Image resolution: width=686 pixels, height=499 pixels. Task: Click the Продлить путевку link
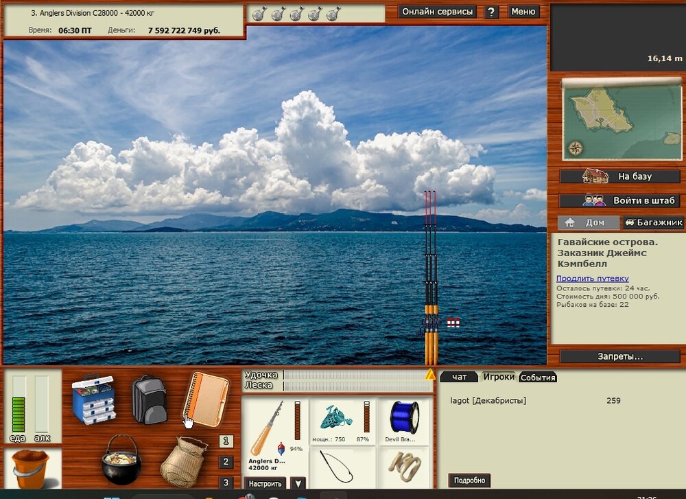(593, 279)
